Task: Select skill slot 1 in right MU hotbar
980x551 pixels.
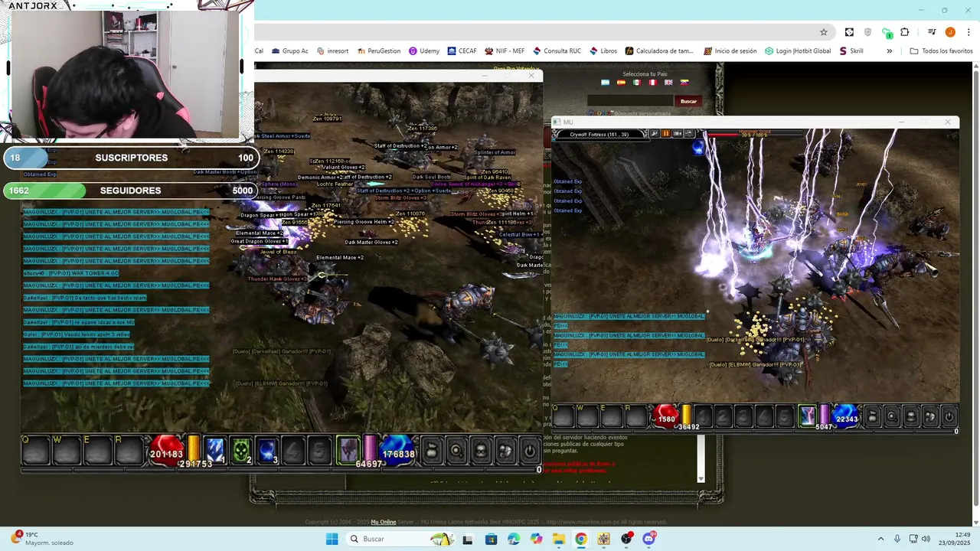Action: click(703, 417)
